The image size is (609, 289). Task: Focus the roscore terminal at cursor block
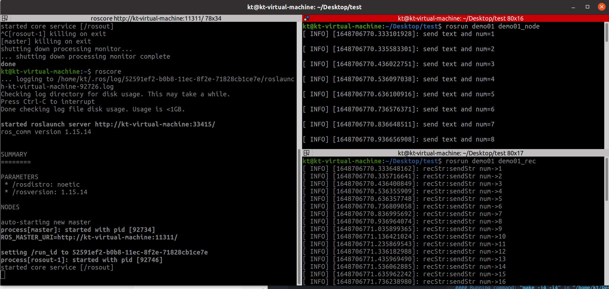coord(3,275)
